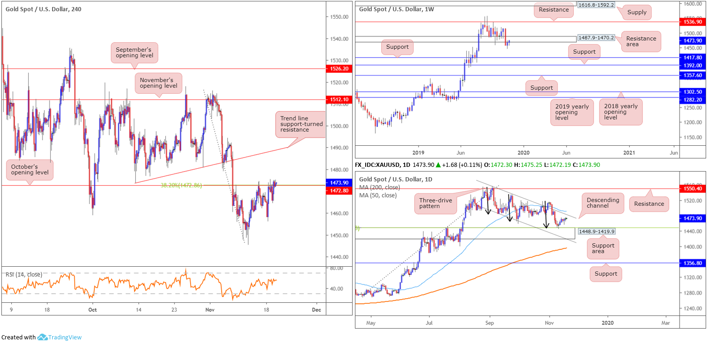Click the red 1550.40 price tag on daily chart
This screenshot has height=345, width=708.
[692, 188]
